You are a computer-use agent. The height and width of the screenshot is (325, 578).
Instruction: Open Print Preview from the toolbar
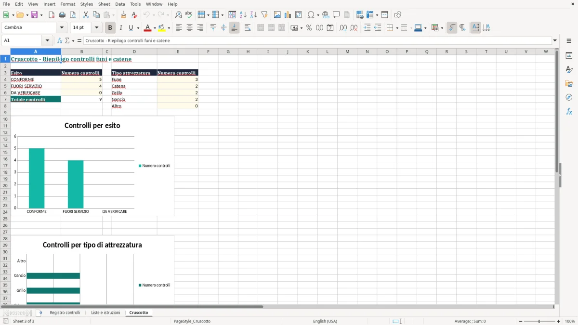[x=73, y=15]
